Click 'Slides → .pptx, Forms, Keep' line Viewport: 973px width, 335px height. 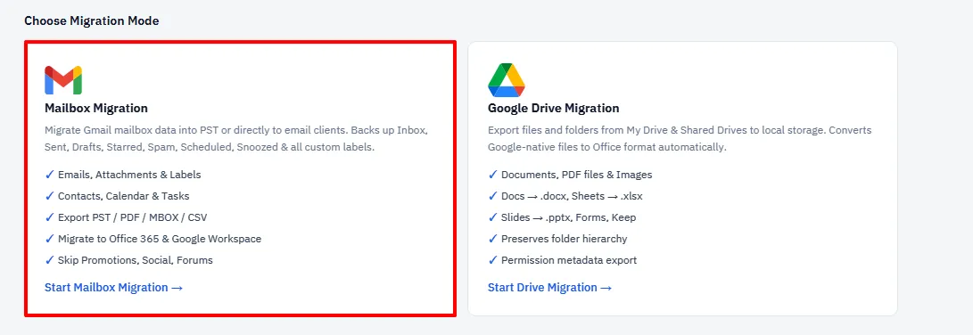click(x=562, y=217)
